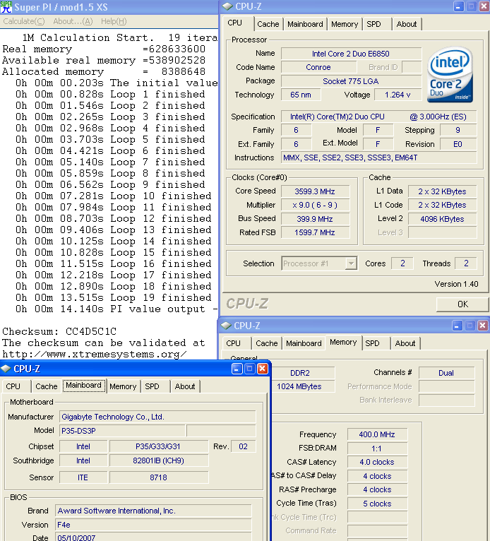This screenshot has height=541, width=490.
Task: Click the Rated FSB 1599.7 MHz value
Action: pyautogui.click(x=315, y=232)
